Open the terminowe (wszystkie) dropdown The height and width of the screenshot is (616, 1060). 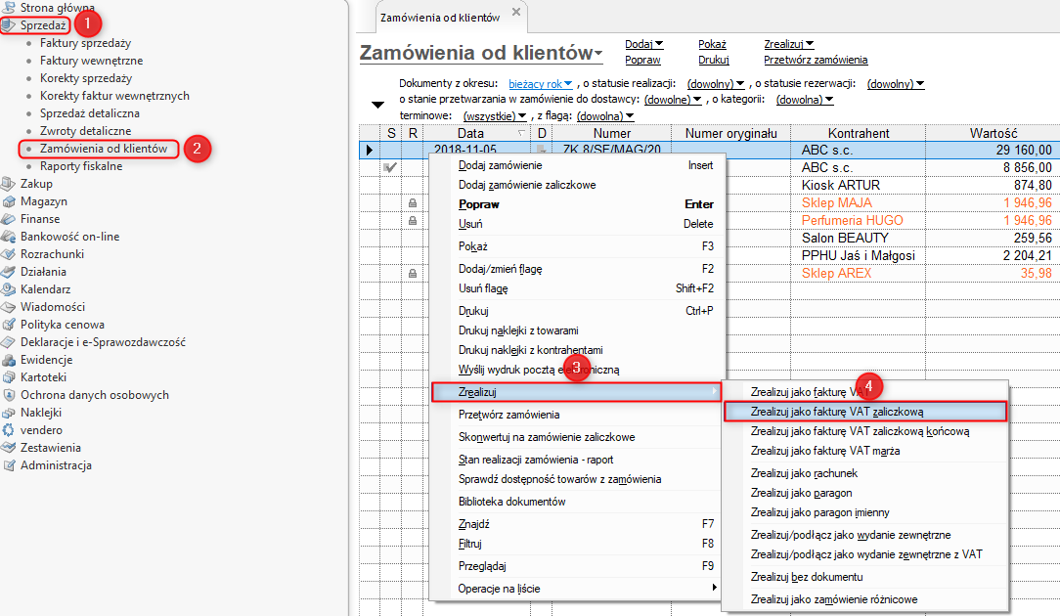[495, 116]
